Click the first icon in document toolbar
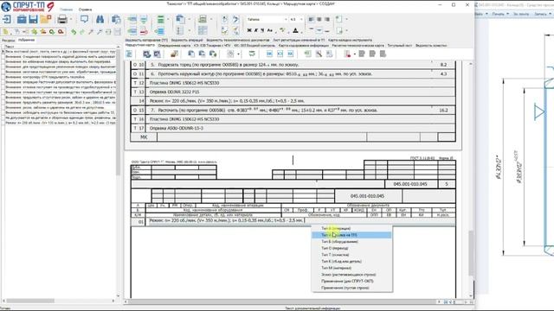This screenshot has height=311, width=554. (x=129, y=54)
